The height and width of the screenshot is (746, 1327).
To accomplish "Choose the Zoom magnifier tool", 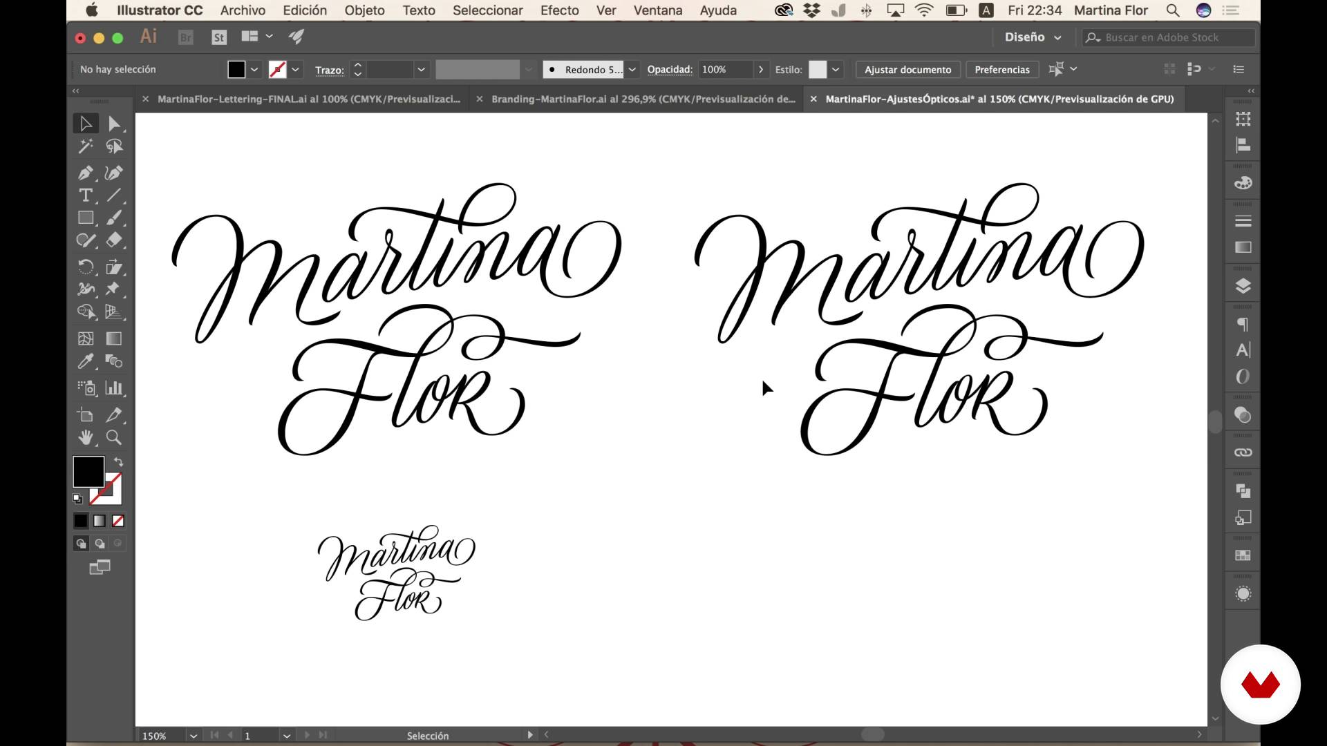I will click(x=114, y=437).
